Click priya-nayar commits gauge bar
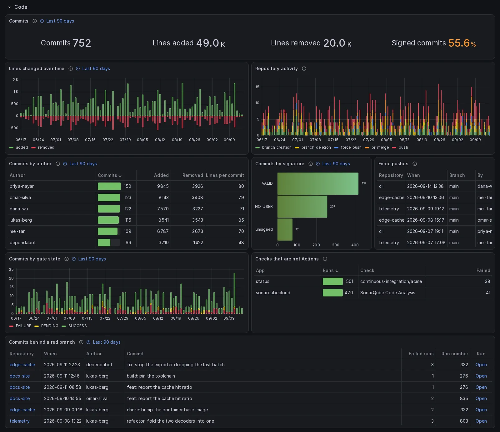The width and height of the screenshot is (500, 432). click(x=109, y=186)
